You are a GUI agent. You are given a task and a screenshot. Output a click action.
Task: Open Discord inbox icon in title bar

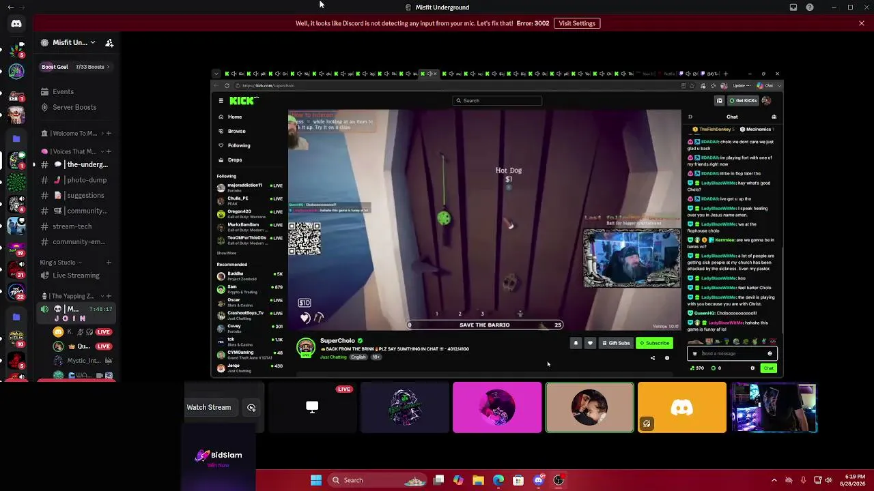pyautogui.click(x=793, y=8)
